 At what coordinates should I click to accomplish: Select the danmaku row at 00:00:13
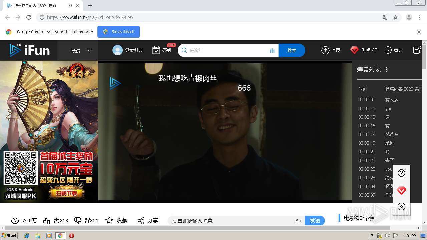389,108
